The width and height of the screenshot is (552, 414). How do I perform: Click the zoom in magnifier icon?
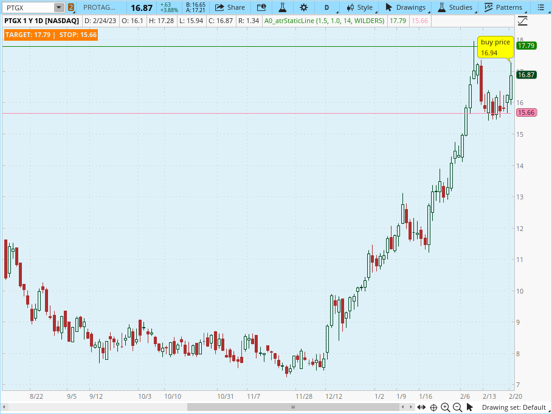point(446,407)
